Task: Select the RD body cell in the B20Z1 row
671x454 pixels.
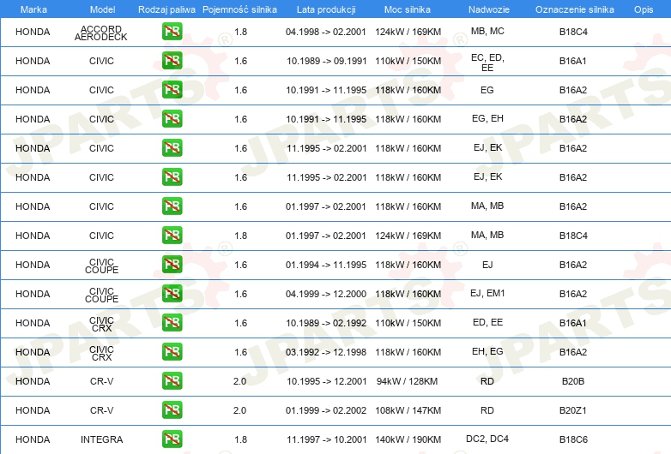Action: click(x=487, y=410)
